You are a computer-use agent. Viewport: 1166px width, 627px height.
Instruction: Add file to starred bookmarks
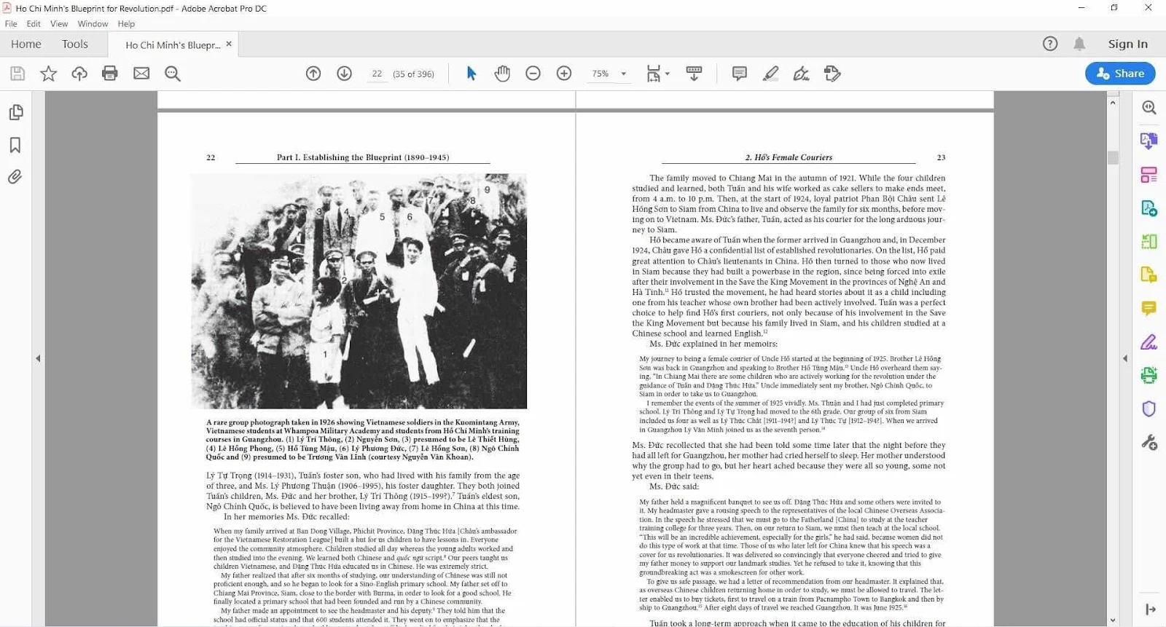[x=48, y=74]
